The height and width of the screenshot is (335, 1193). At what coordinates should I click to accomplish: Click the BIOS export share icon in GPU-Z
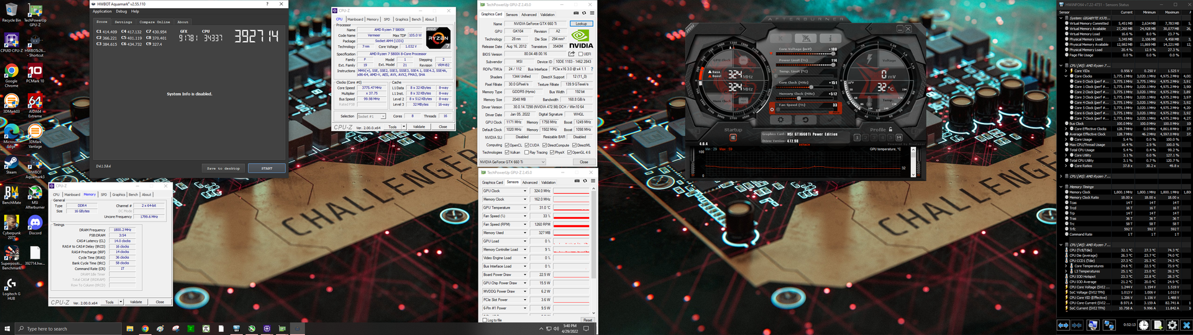(571, 53)
